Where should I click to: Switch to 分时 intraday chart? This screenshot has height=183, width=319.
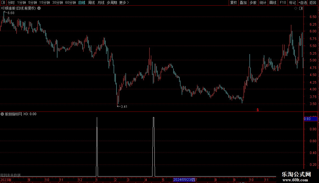tap(11, 3)
